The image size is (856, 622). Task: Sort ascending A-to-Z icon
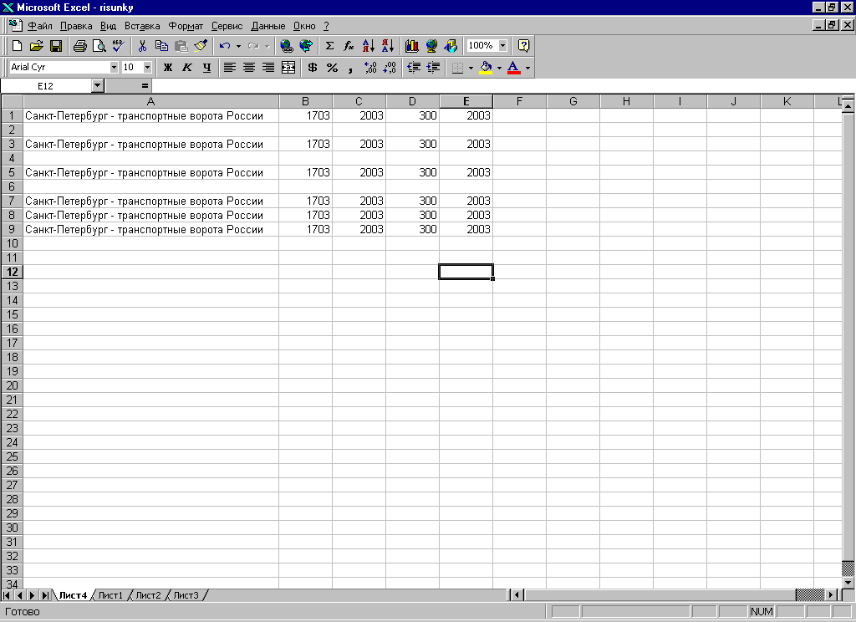coord(369,46)
